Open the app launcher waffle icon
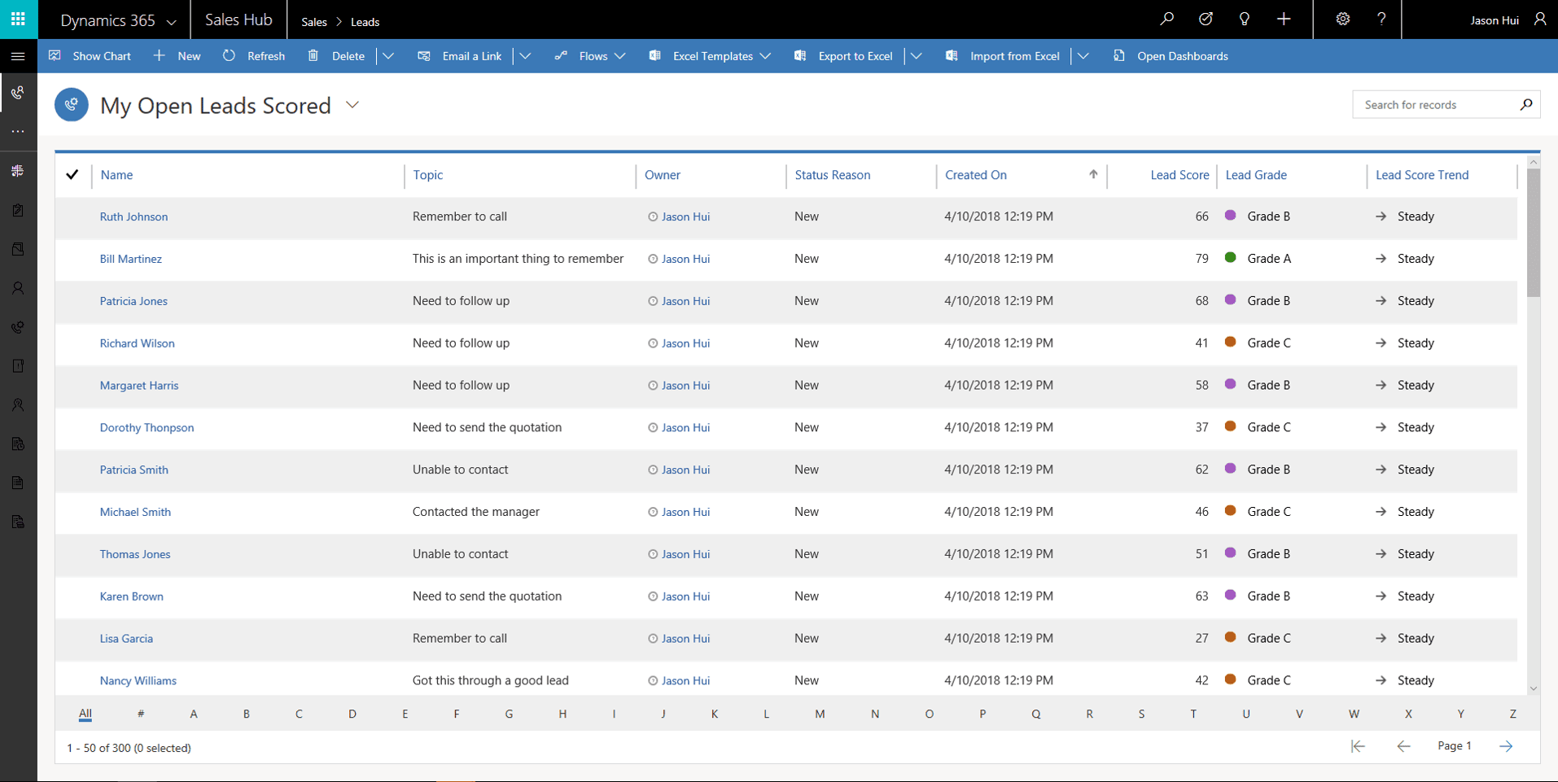 coord(18,19)
